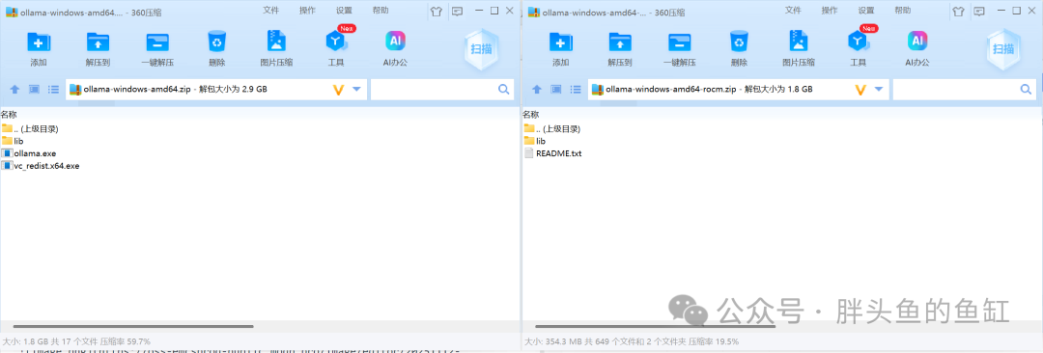Click 添加 icon in right rocm window
This screenshot has width=1043, height=353.
(x=560, y=41)
